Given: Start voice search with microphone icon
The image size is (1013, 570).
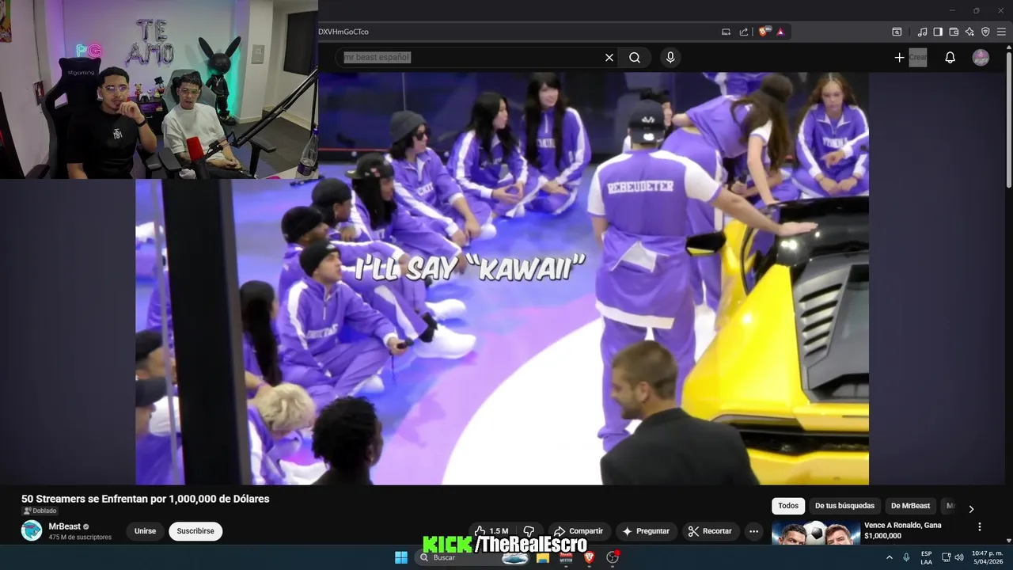Looking at the screenshot, I should coord(670,58).
